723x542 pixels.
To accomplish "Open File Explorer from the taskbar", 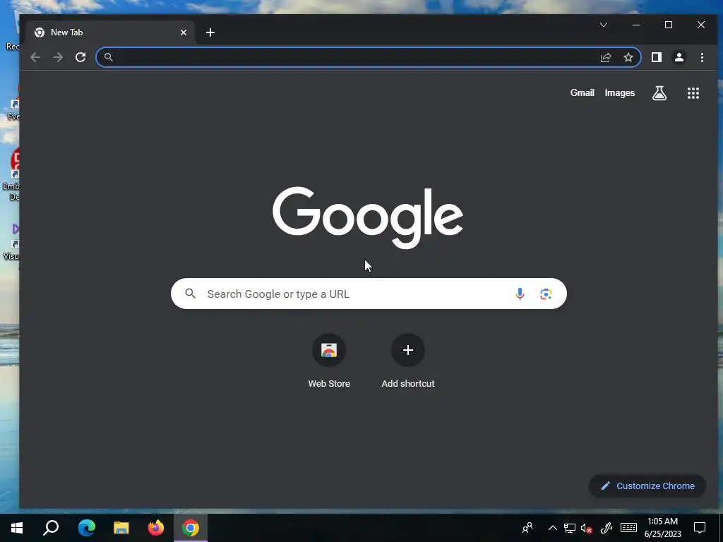I will coord(121,528).
